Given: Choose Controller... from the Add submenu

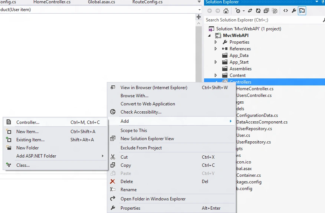Looking at the screenshot, I should [x=55, y=122].
